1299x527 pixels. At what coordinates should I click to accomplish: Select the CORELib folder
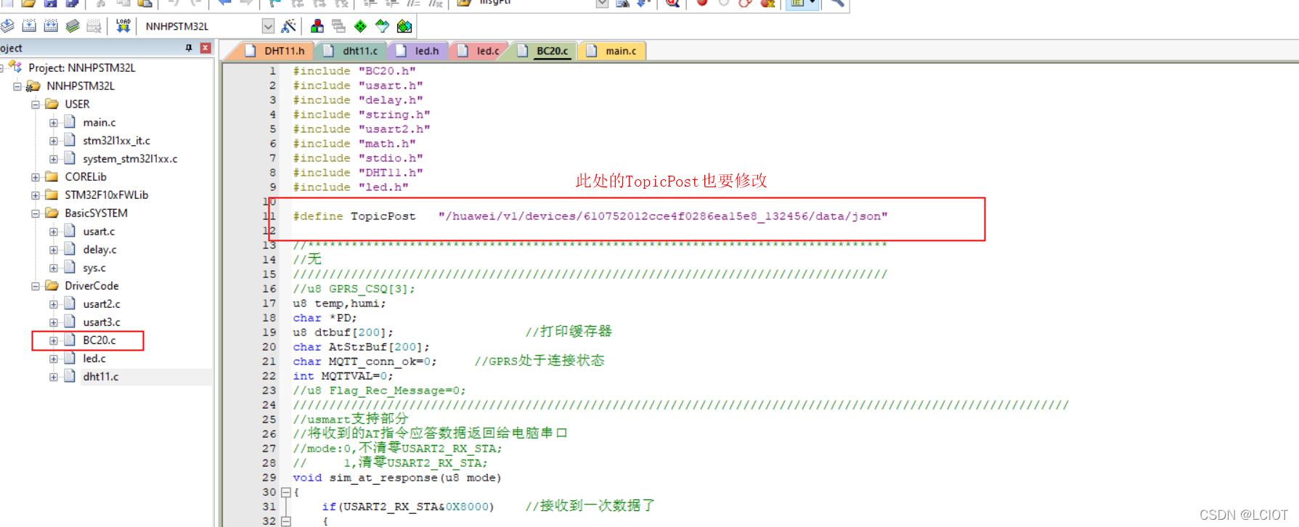pos(85,177)
